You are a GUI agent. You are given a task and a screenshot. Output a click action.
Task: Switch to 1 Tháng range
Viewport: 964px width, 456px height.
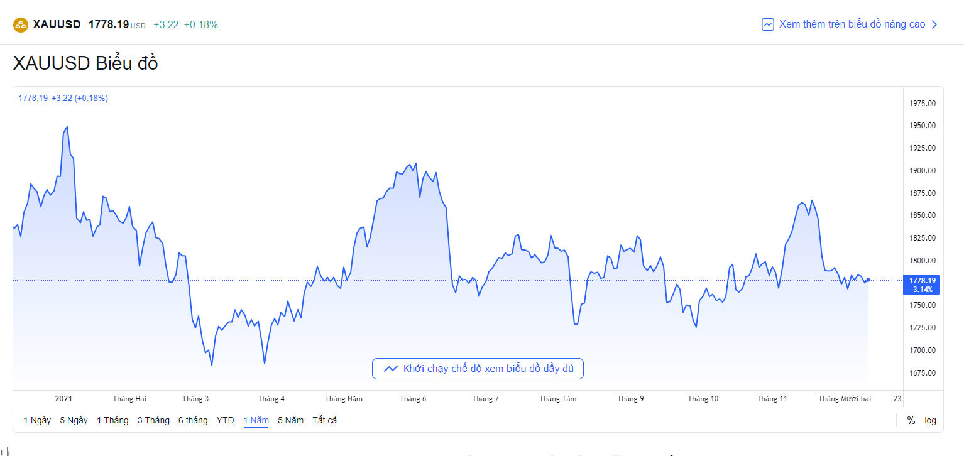pos(112,420)
